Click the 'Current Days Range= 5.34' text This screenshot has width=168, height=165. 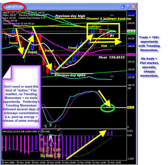[32, 18]
